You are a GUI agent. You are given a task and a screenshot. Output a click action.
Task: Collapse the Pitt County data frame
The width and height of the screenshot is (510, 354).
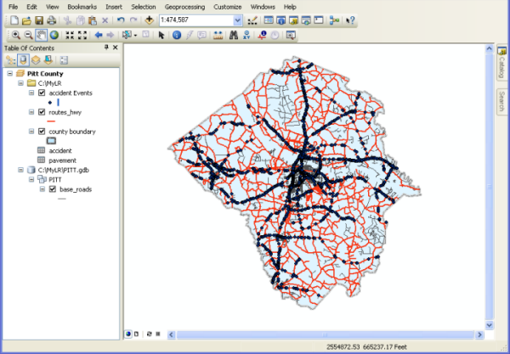pyautogui.click(x=9, y=74)
